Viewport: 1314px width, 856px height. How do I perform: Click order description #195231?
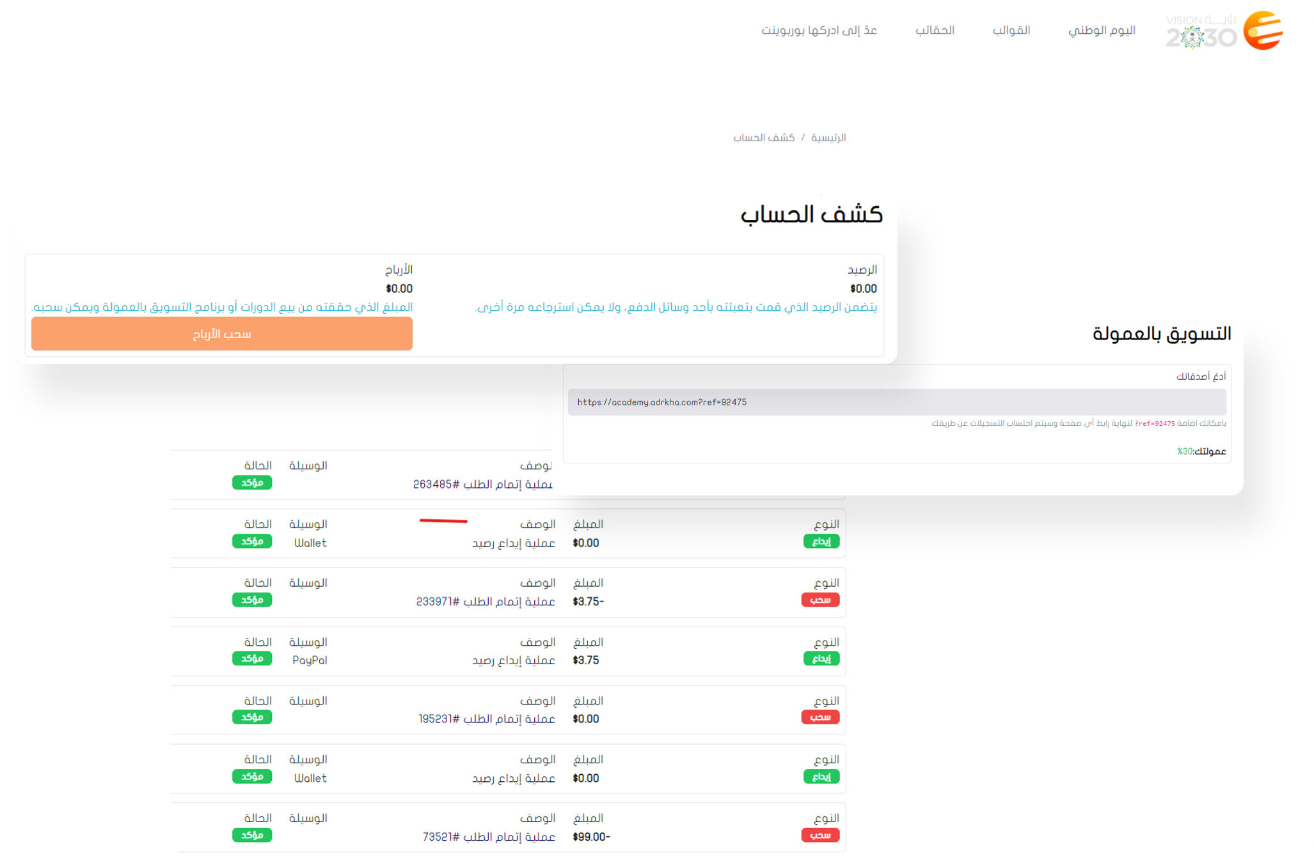click(x=487, y=719)
